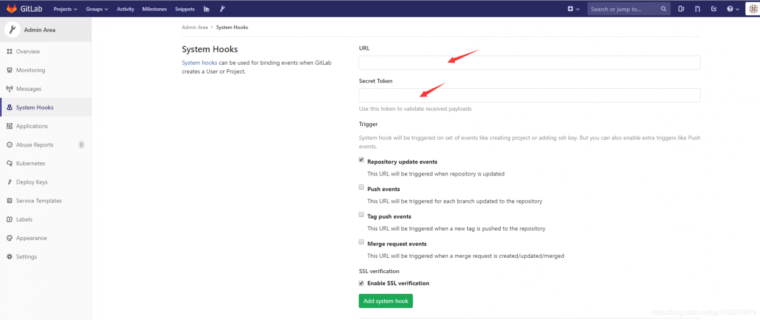The image size is (760, 320).
Task: Click the System Hooks icon in sidebar
Action: coord(9,107)
